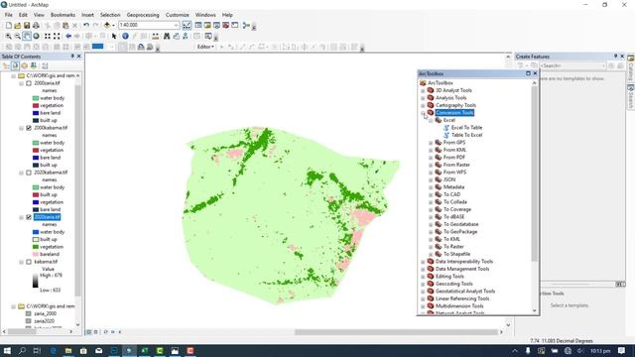Click the Fixed Zoom In icon

[x=48, y=37]
